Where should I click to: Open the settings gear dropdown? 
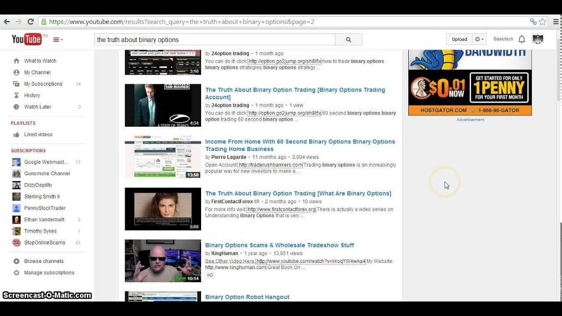coord(479,39)
